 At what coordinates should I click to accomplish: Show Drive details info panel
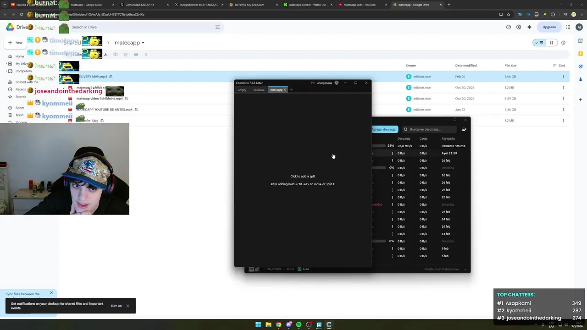tap(563, 43)
